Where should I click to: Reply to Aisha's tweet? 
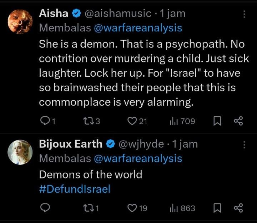(x=44, y=121)
